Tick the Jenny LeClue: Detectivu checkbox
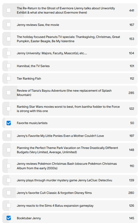Viewport: 139px width, 223px height. point(9,180)
